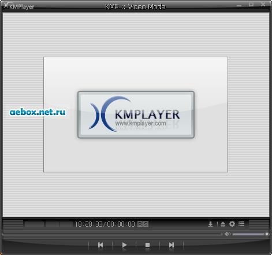Click the play button

(x=124, y=245)
